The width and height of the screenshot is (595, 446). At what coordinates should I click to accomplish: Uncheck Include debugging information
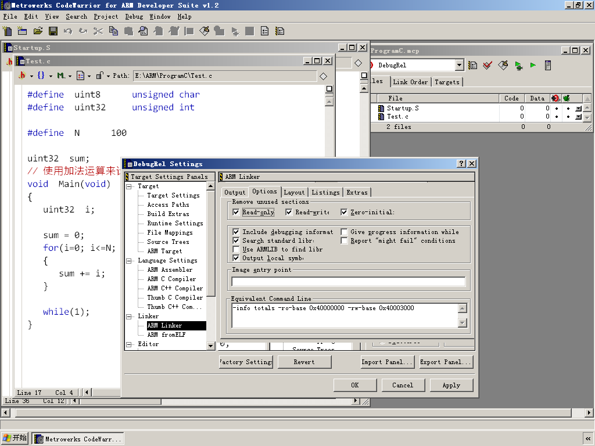coord(236,232)
